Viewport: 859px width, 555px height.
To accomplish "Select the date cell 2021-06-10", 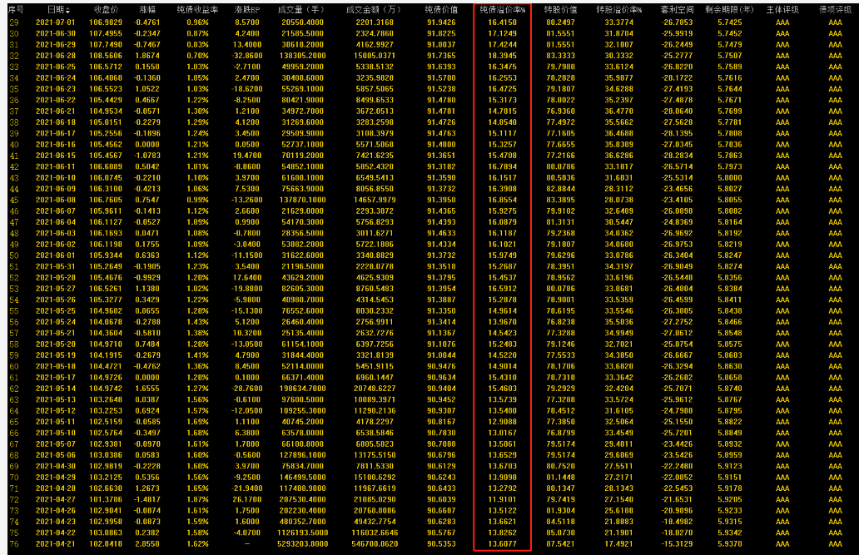I will (x=56, y=177).
